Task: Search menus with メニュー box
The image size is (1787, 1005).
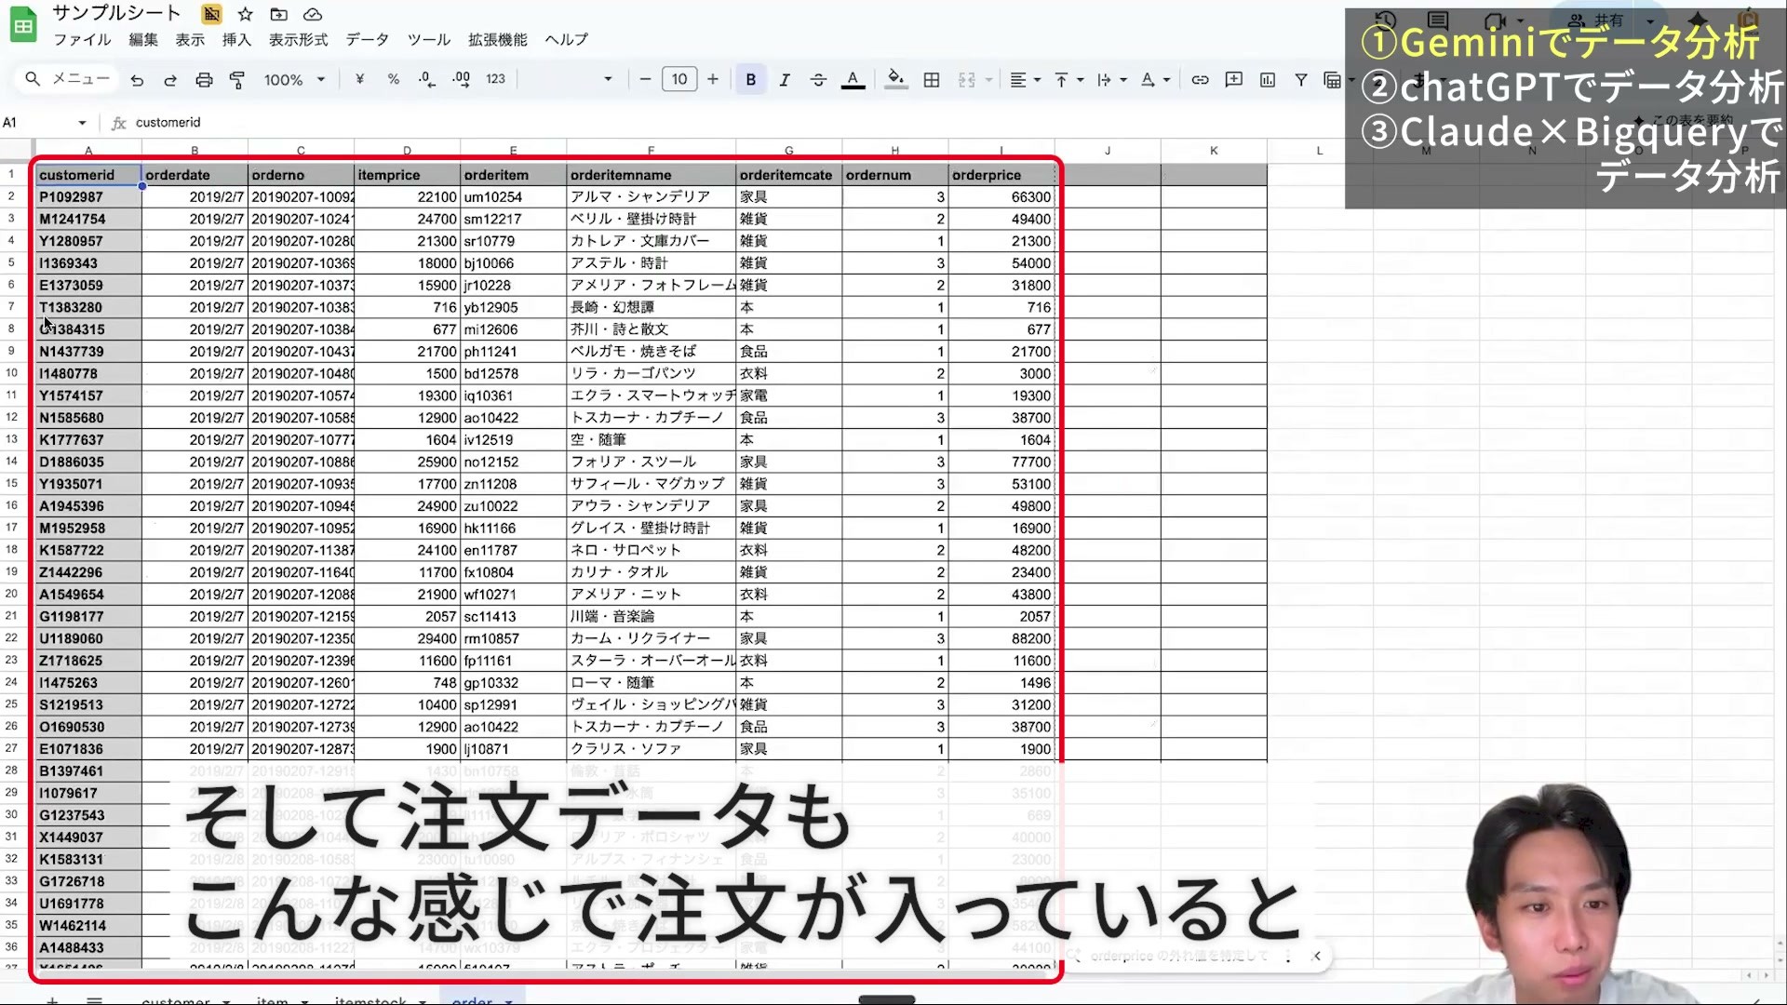Action: [x=67, y=79]
